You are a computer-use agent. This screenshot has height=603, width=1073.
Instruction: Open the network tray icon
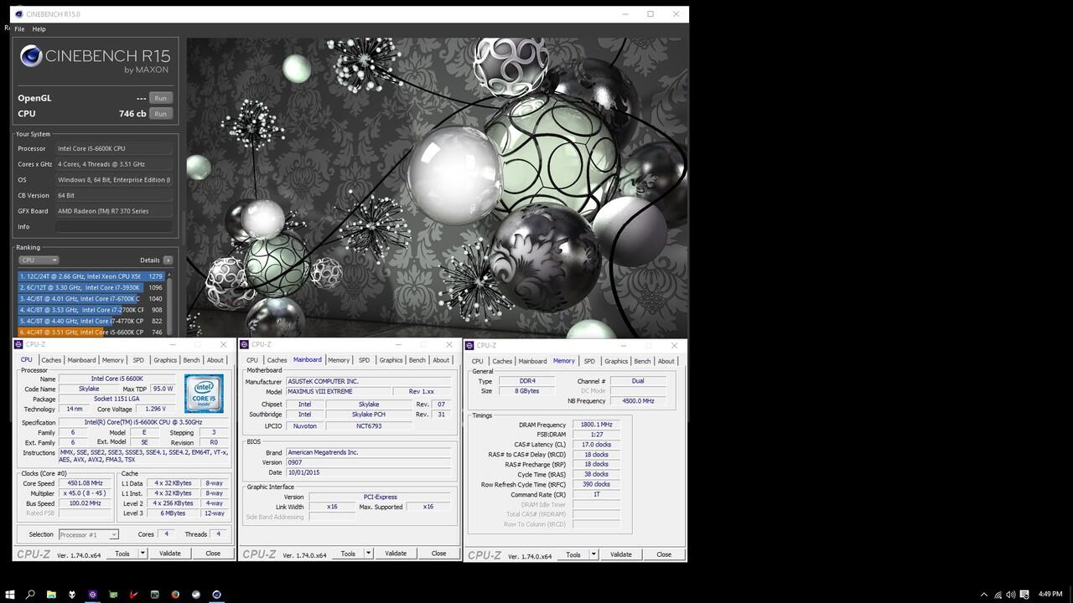pos(998,595)
